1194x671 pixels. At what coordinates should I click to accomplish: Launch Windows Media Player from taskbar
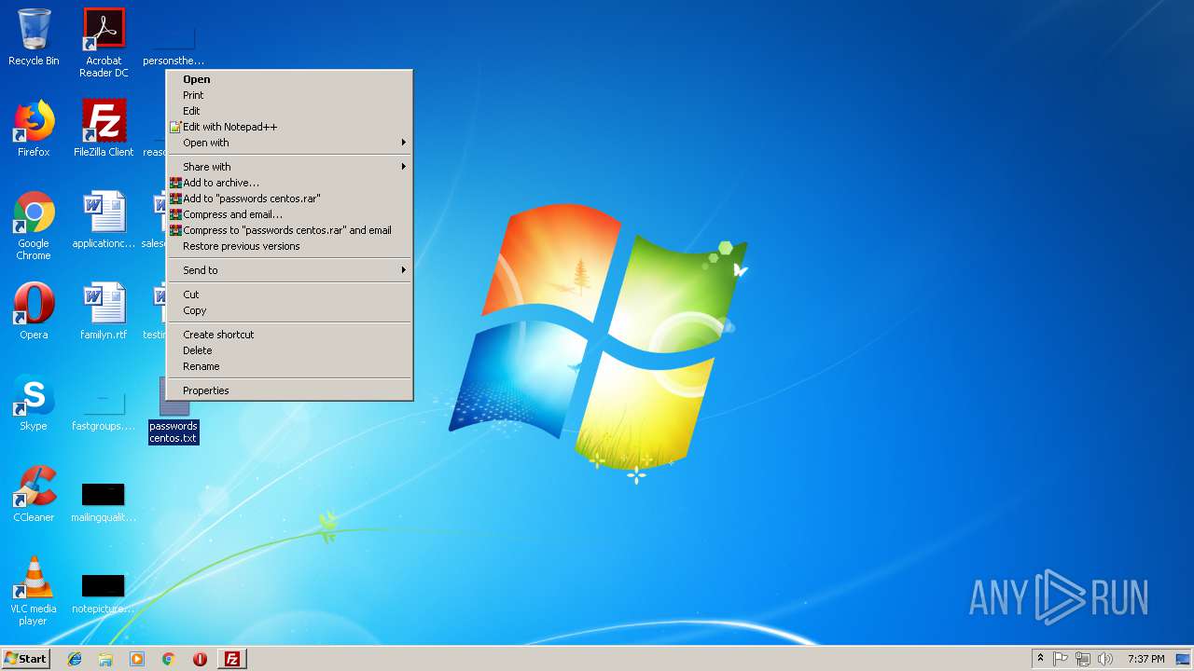pyautogui.click(x=137, y=659)
